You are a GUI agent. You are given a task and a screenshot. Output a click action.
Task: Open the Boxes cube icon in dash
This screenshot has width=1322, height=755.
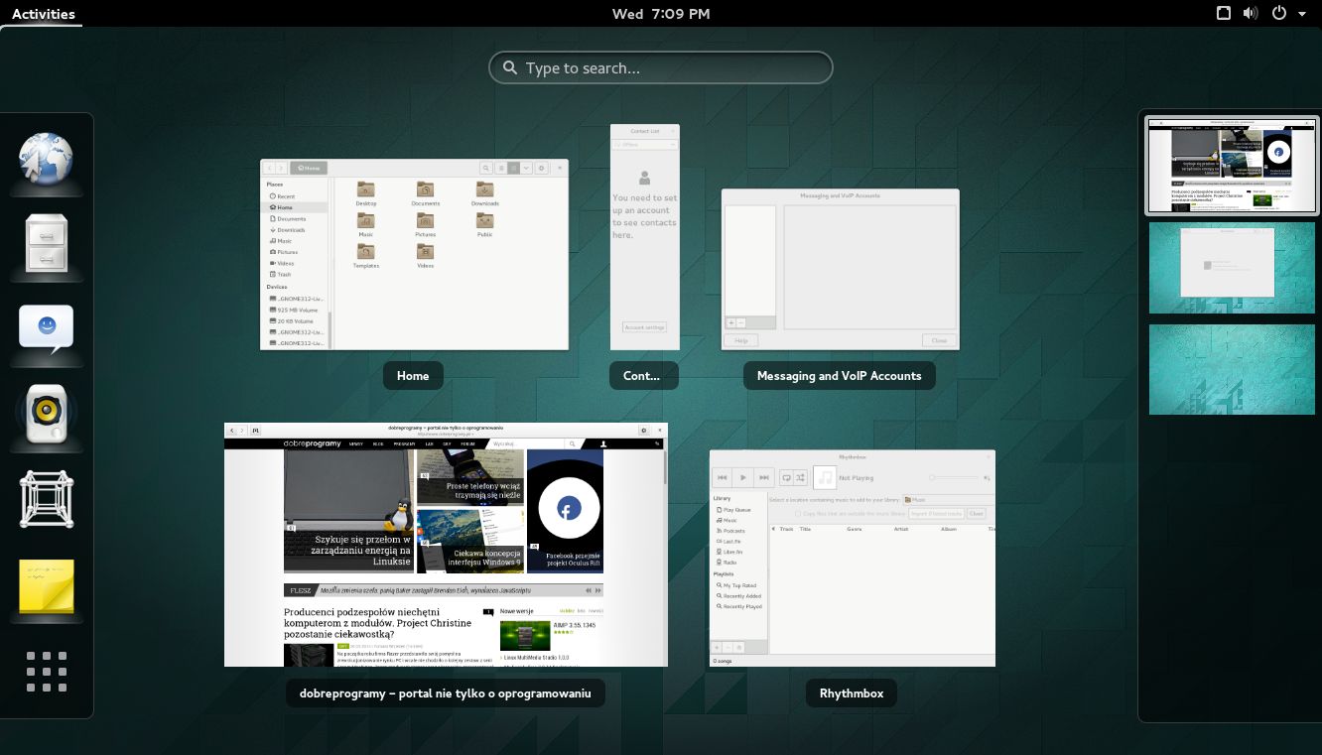[x=46, y=499]
